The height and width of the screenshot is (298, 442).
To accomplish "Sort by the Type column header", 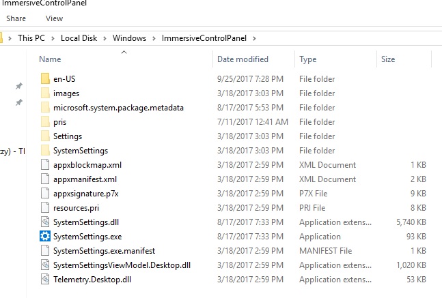I will (x=308, y=59).
